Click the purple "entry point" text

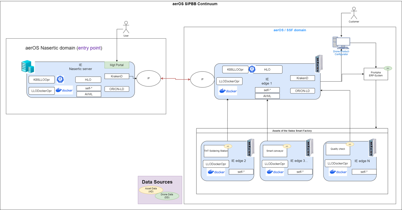[x=90, y=48]
